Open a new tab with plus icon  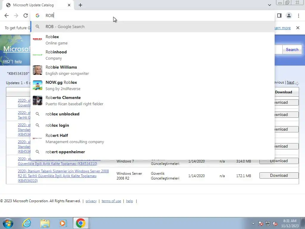click(x=80, y=5)
